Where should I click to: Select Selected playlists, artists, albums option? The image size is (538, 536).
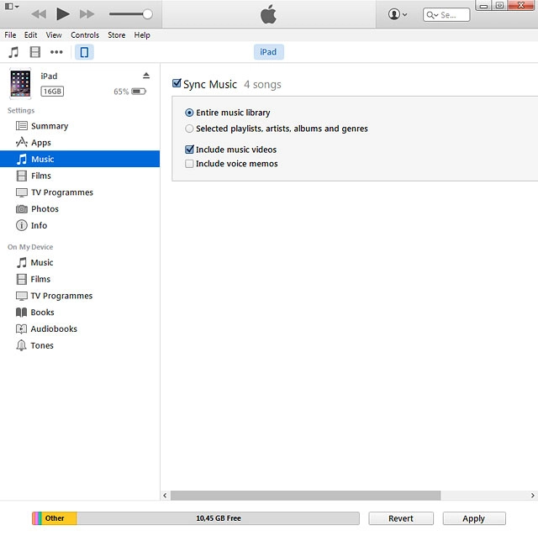[x=189, y=129]
